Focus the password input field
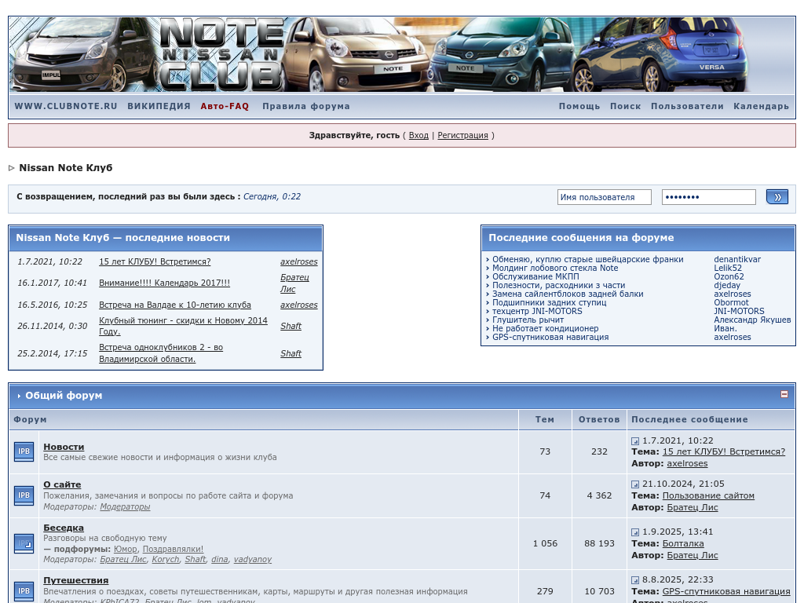This screenshot has height=603, width=804. pos(708,197)
